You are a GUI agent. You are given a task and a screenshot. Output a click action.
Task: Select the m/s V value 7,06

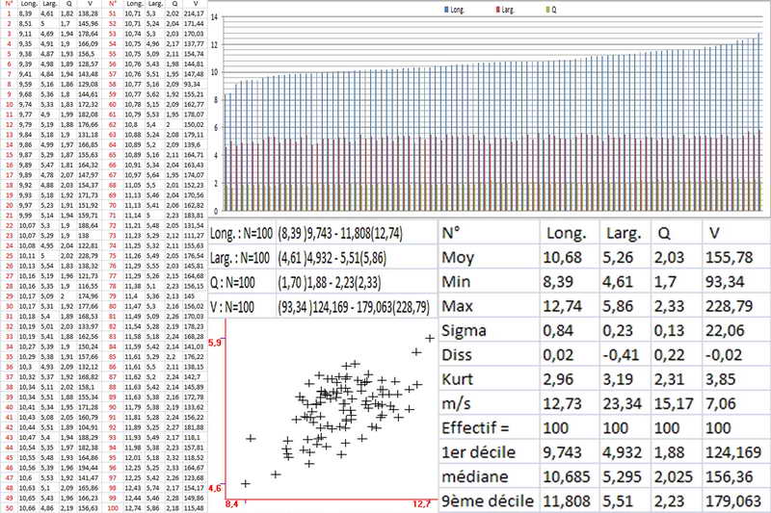tap(721, 403)
